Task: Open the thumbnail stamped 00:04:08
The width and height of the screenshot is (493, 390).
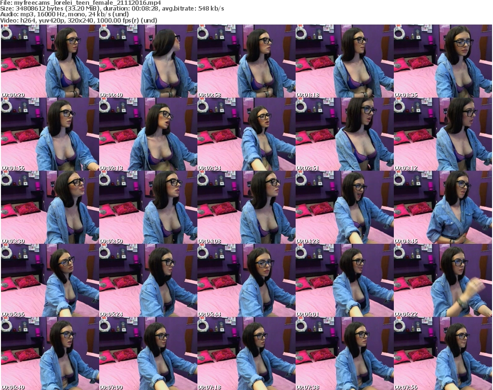Action: [x=246, y=207]
